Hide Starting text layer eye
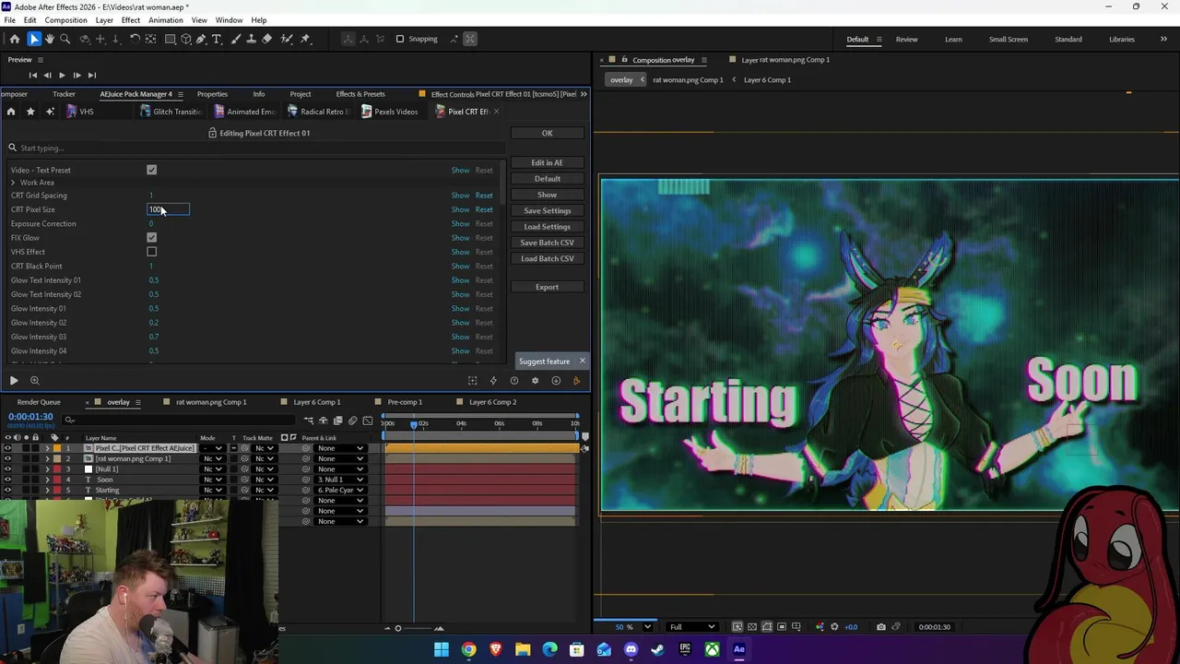This screenshot has width=1180, height=664. click(x=7, y=490)
